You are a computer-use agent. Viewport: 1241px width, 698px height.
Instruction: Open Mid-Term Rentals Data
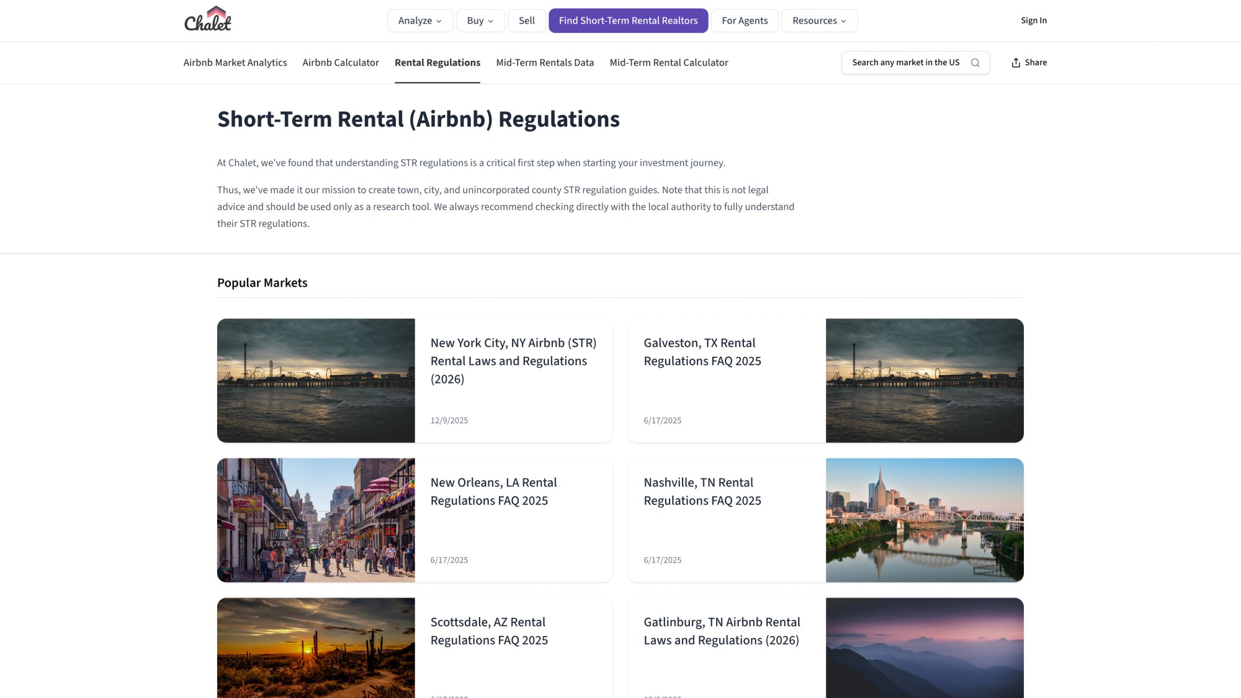tap(545, 63)
